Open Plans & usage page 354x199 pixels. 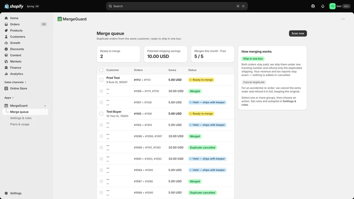click(19, 124)
